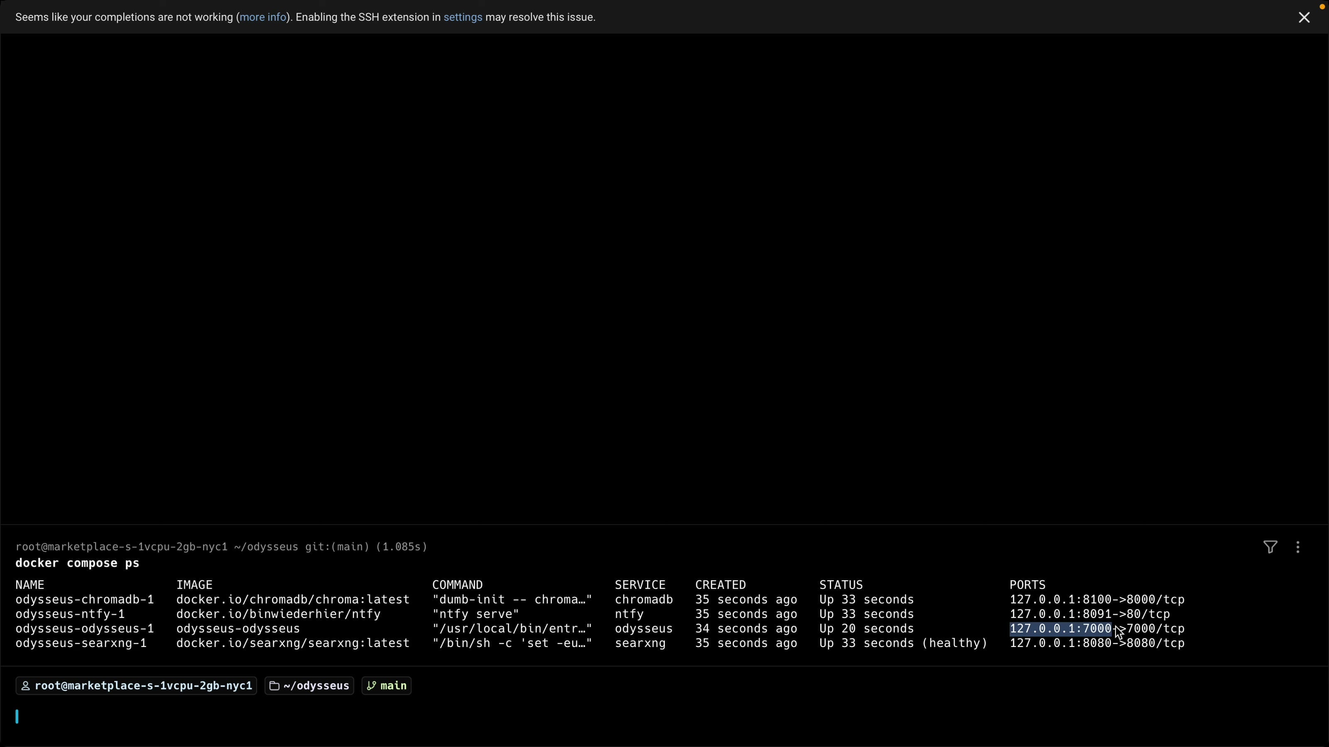This screenshot has height=747, width=1329.
Task: Click the git branch icon beside main
Action: 371,686
